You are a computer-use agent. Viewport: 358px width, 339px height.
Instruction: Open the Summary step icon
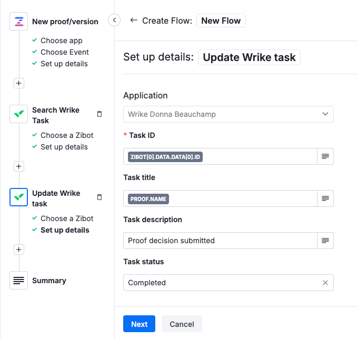tap(19, 281)
